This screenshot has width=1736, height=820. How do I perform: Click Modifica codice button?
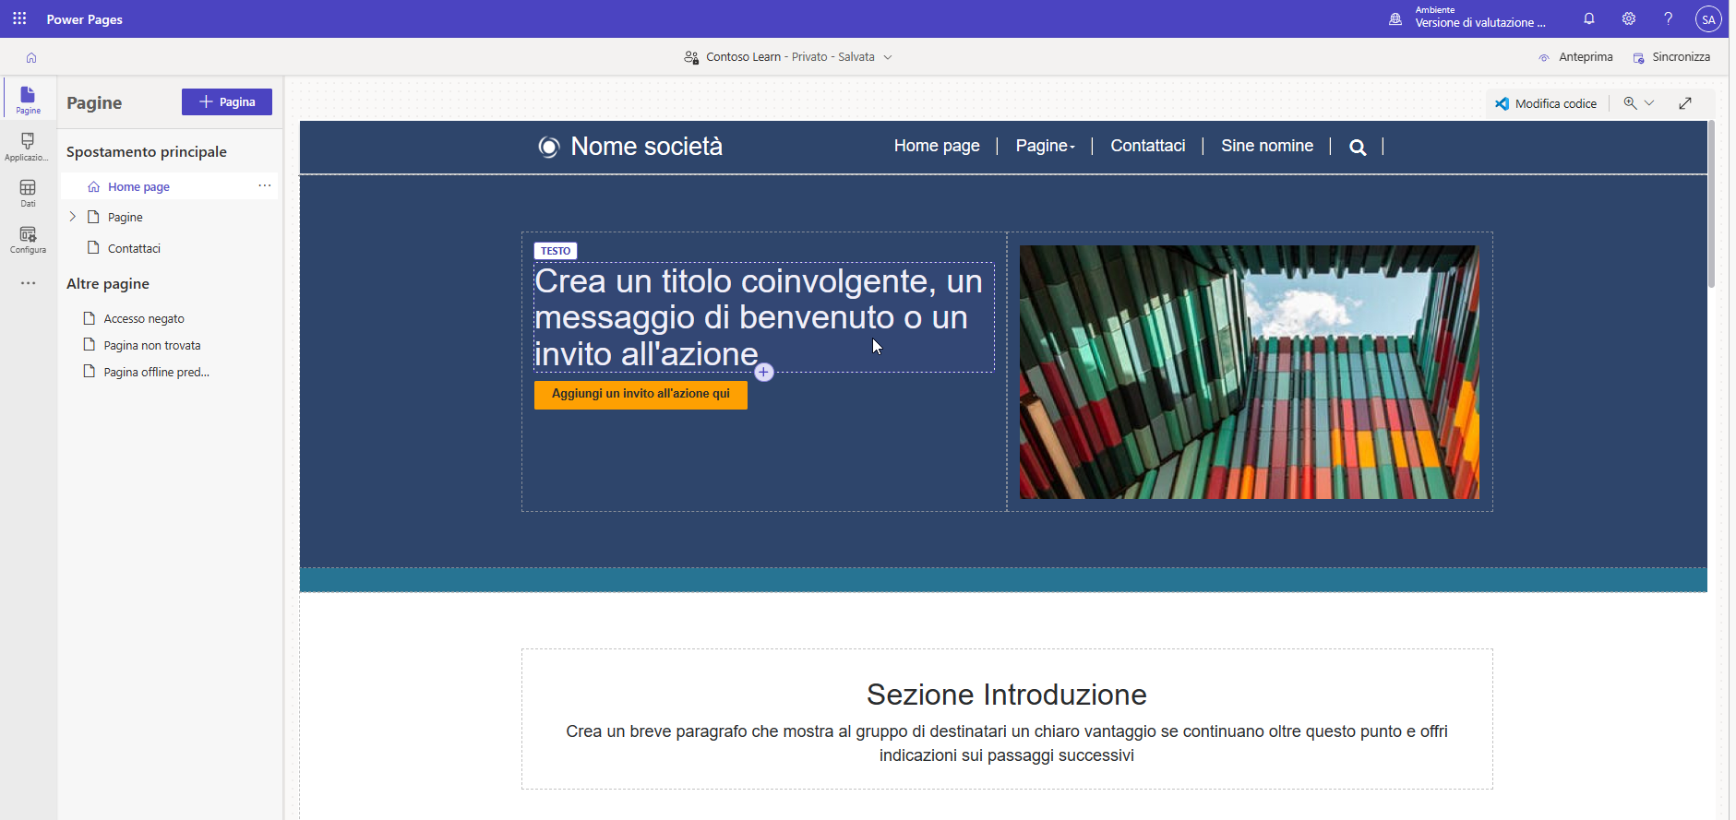point(1546,103)
